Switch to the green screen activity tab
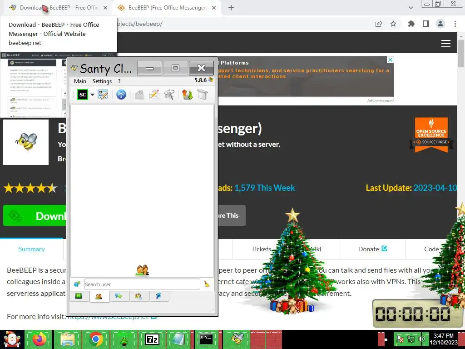 (x=79, y=296)
